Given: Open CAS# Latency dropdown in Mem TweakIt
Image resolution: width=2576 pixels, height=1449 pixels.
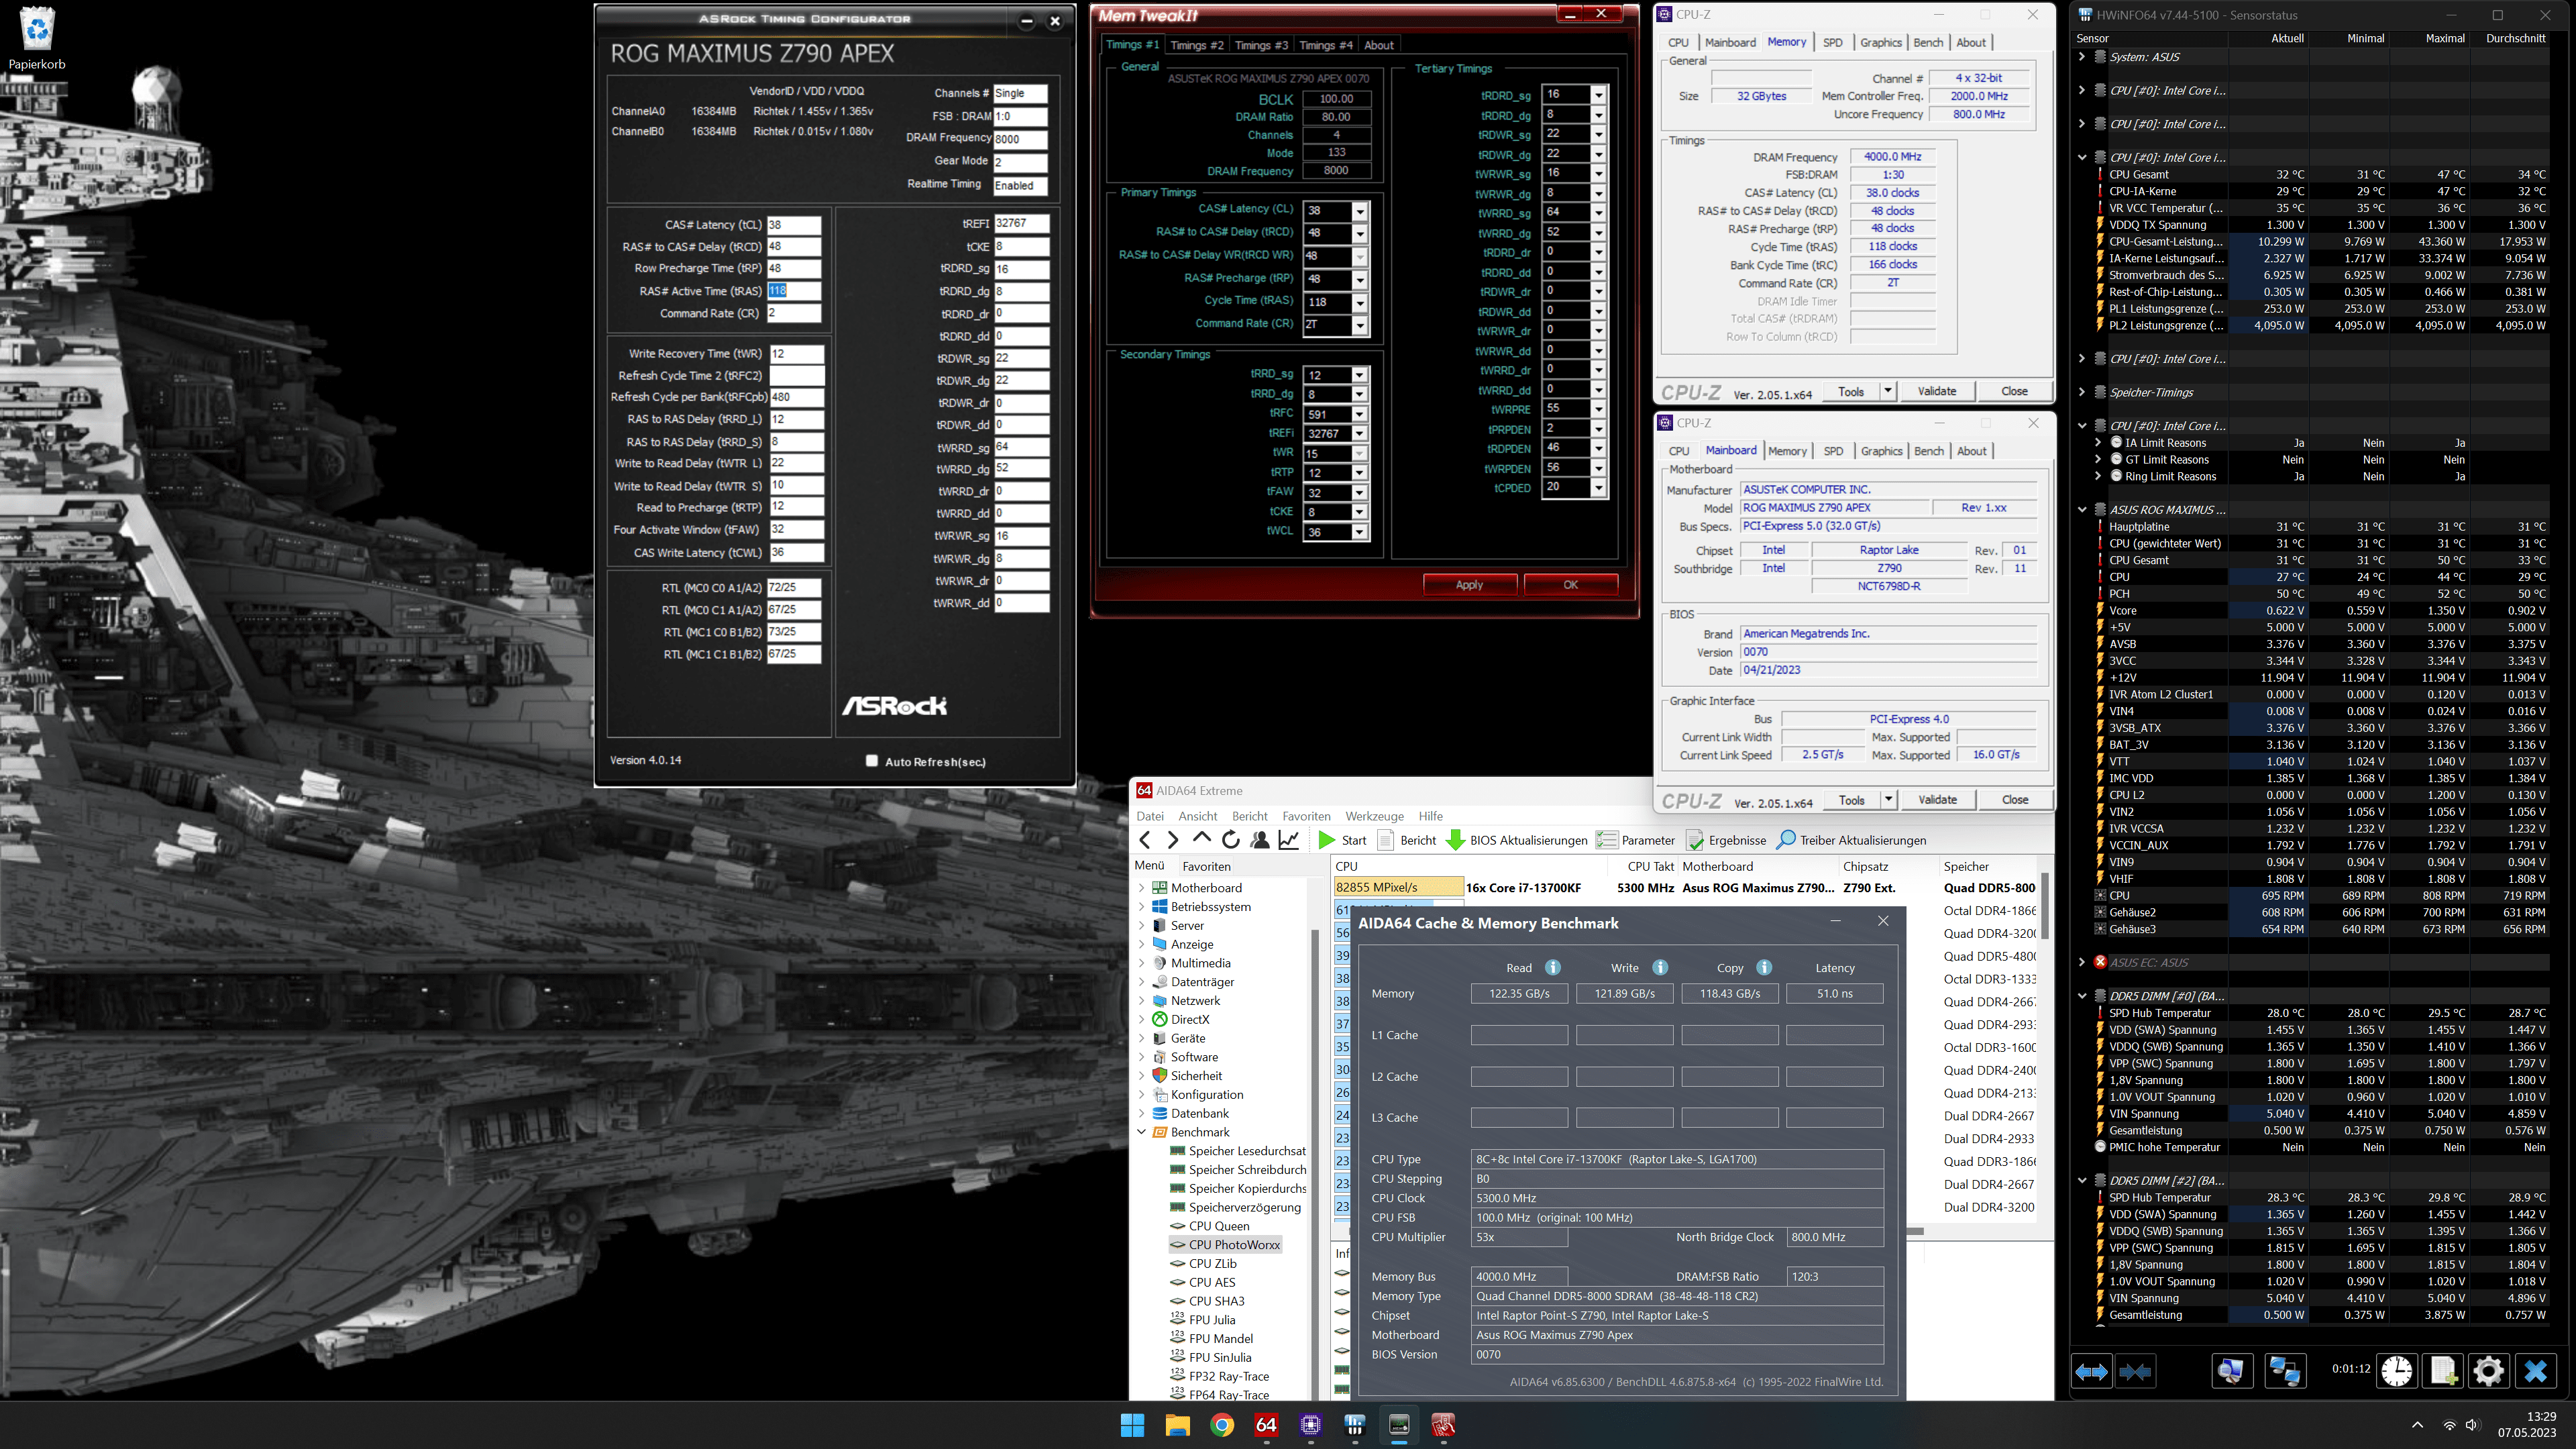Looking at the screenshot, I should (x=1359, y=211).
